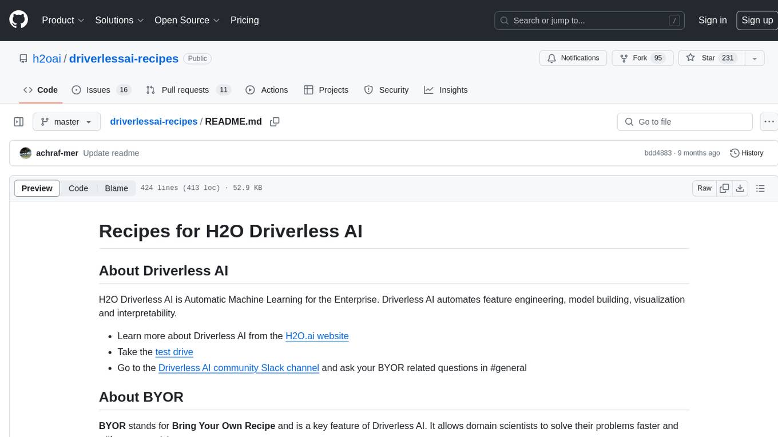Open the Code tab

(41, 90)
